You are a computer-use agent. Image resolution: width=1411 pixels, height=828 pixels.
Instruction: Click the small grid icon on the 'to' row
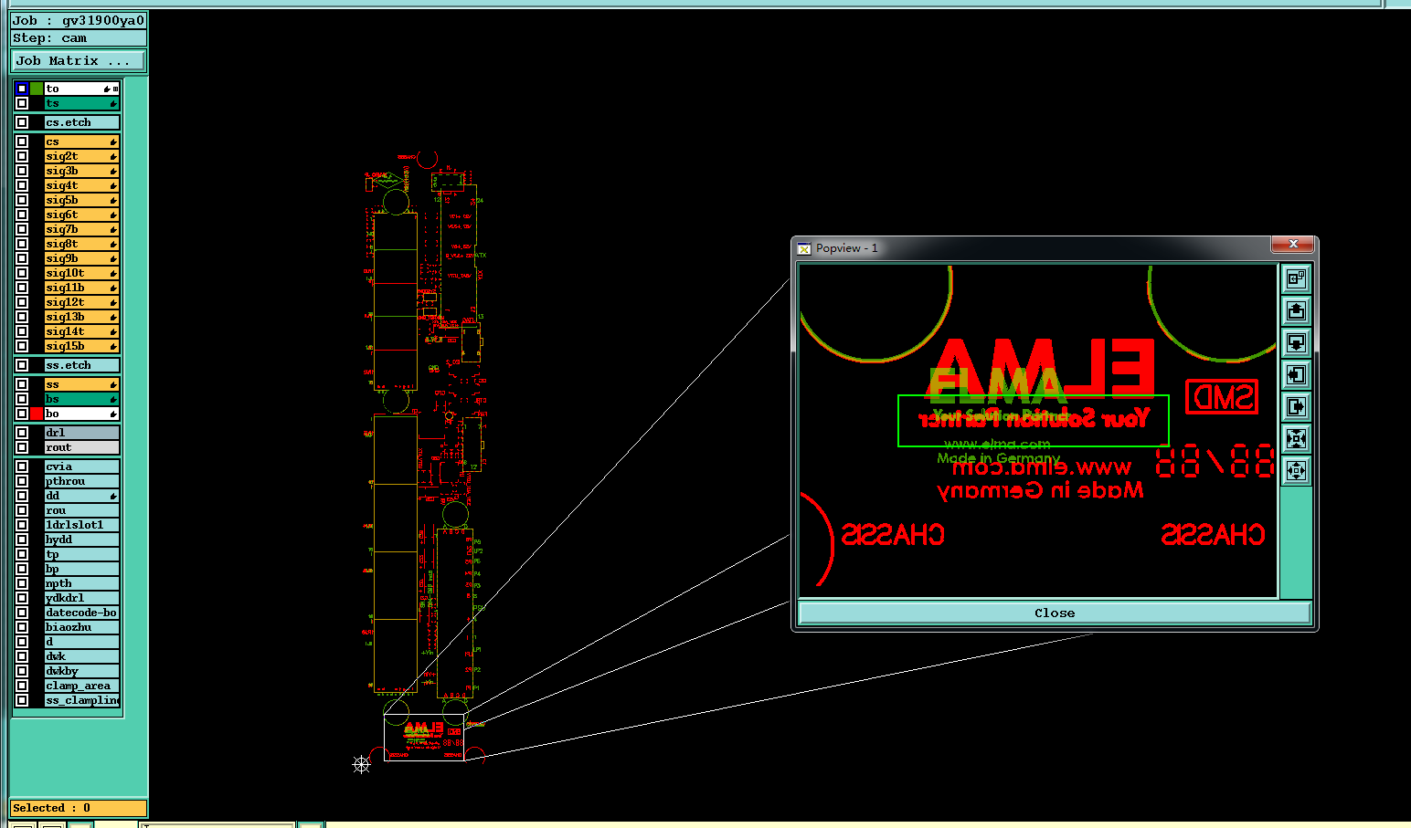click(x=115, y=89)
